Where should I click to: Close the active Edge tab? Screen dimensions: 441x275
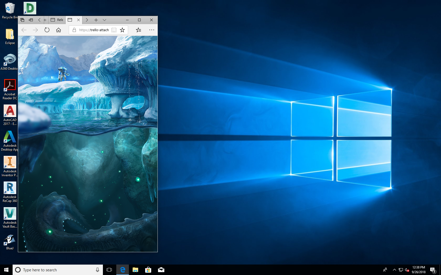tap(78, 20)
